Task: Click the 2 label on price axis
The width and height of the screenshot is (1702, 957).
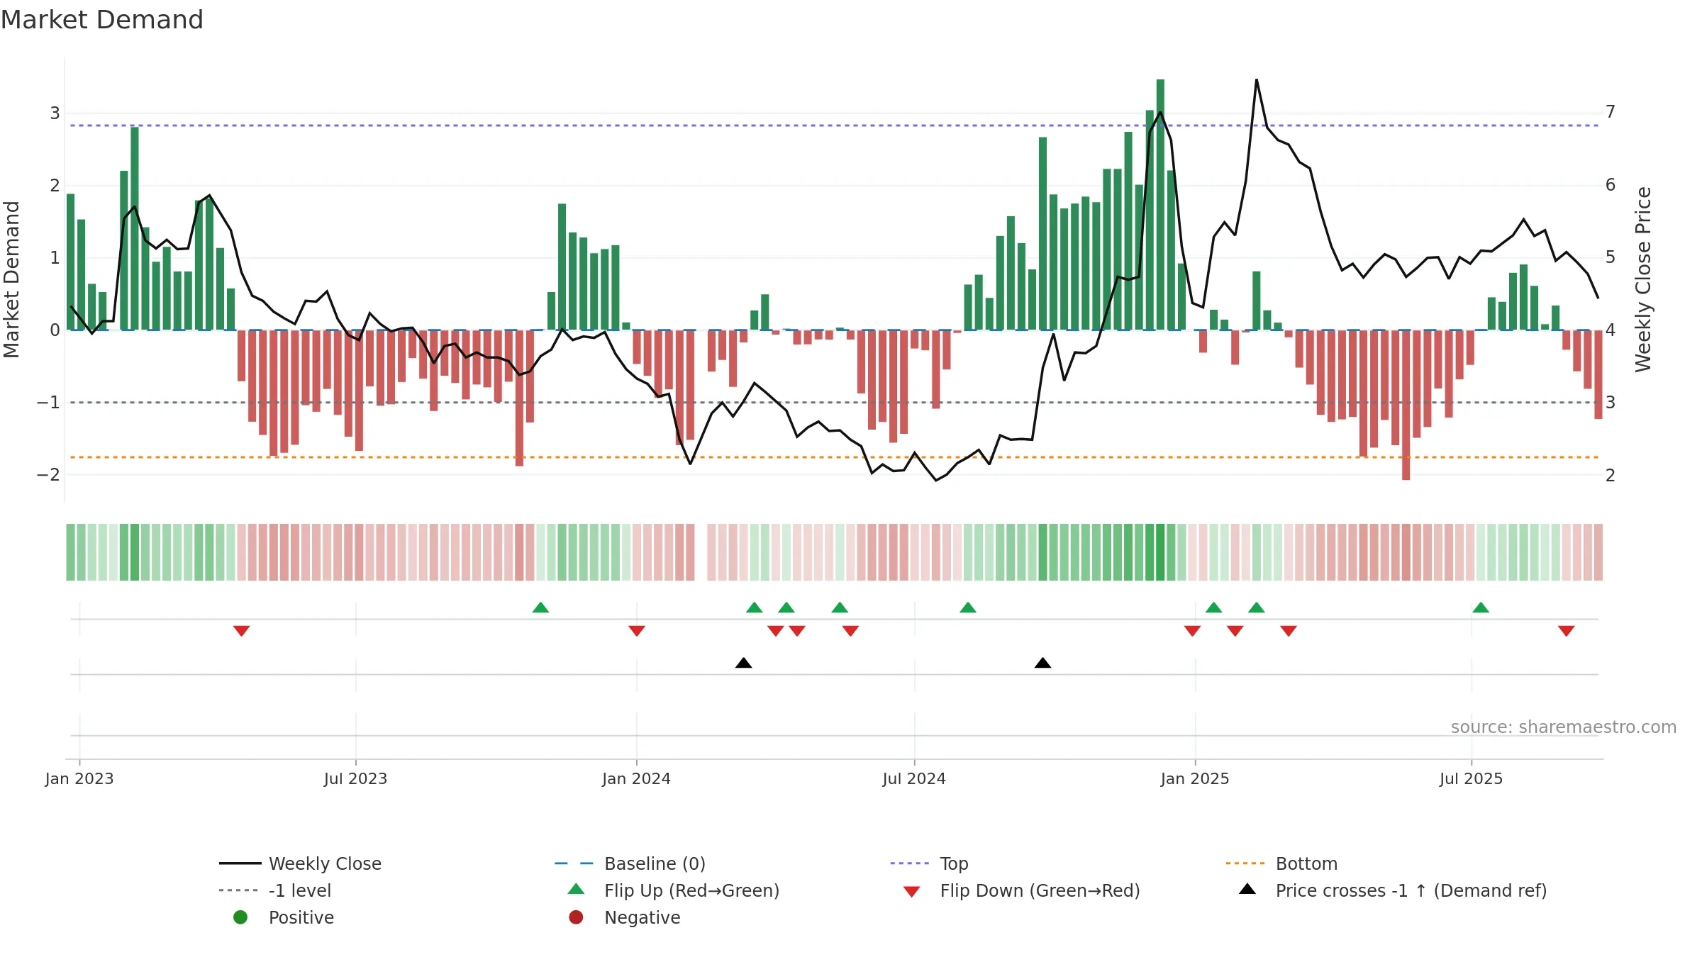Action: pos(1611,476)
